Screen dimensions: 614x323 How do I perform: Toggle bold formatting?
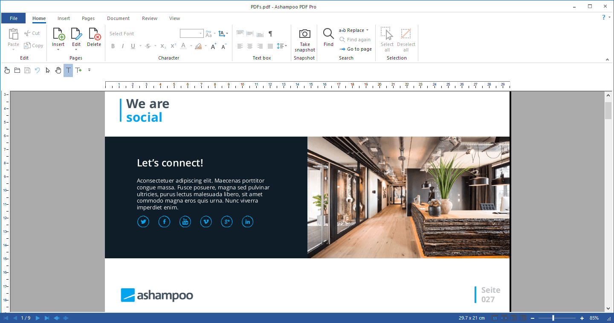coord(113,46)
